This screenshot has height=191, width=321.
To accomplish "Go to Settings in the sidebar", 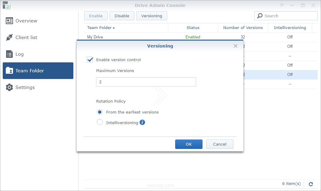I will 25,87.
